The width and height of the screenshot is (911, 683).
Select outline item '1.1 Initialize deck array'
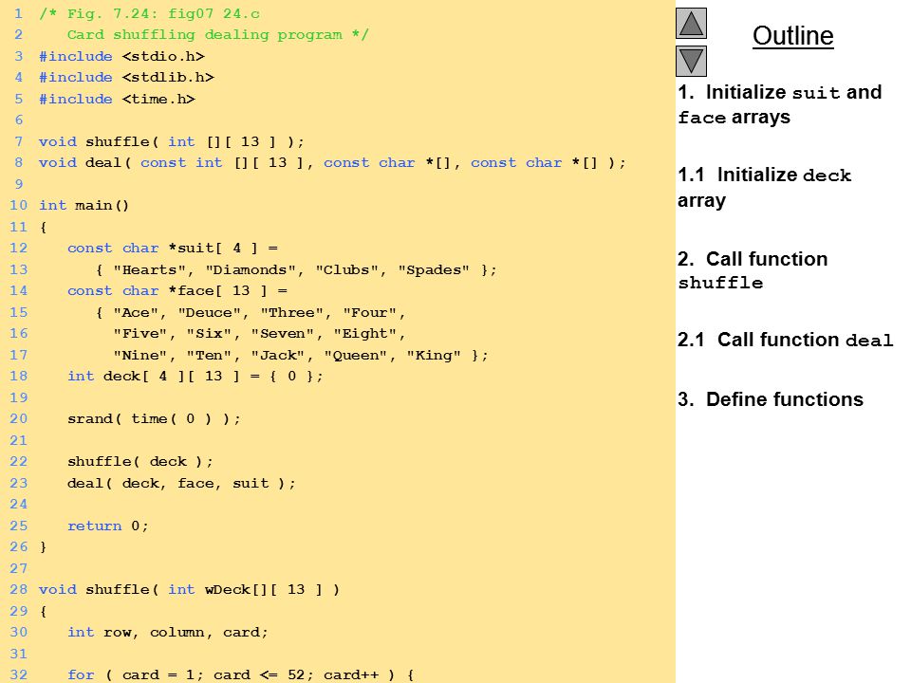(x=765, y=187)
